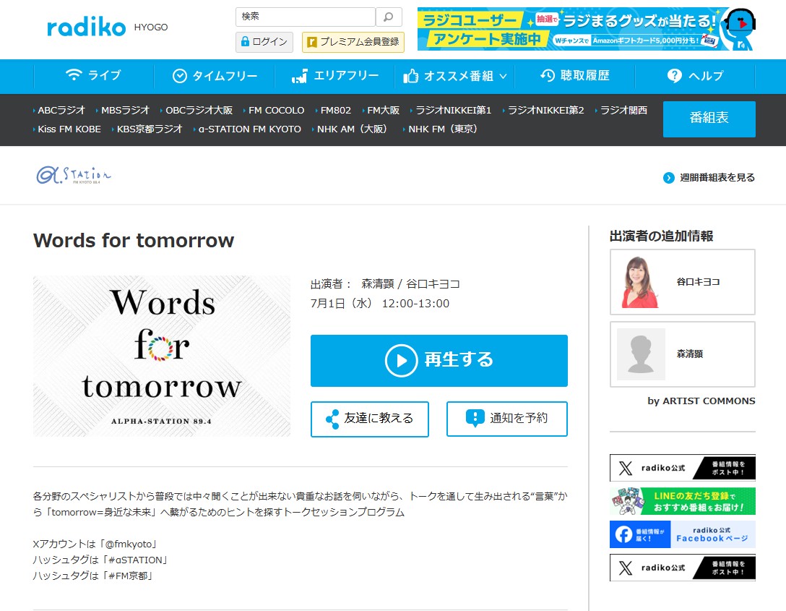
Task: Open the 森清顕 performer card
Action: tap(682, 354)
